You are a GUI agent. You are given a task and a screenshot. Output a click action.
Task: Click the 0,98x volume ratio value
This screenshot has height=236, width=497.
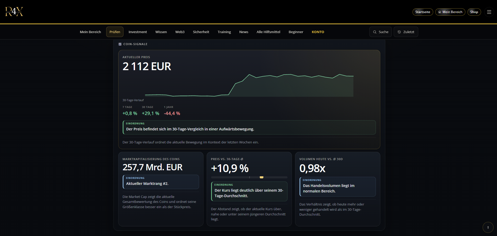click(x=312, y=168)
